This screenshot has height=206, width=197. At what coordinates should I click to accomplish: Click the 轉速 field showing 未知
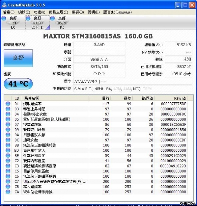coord(179,60)
